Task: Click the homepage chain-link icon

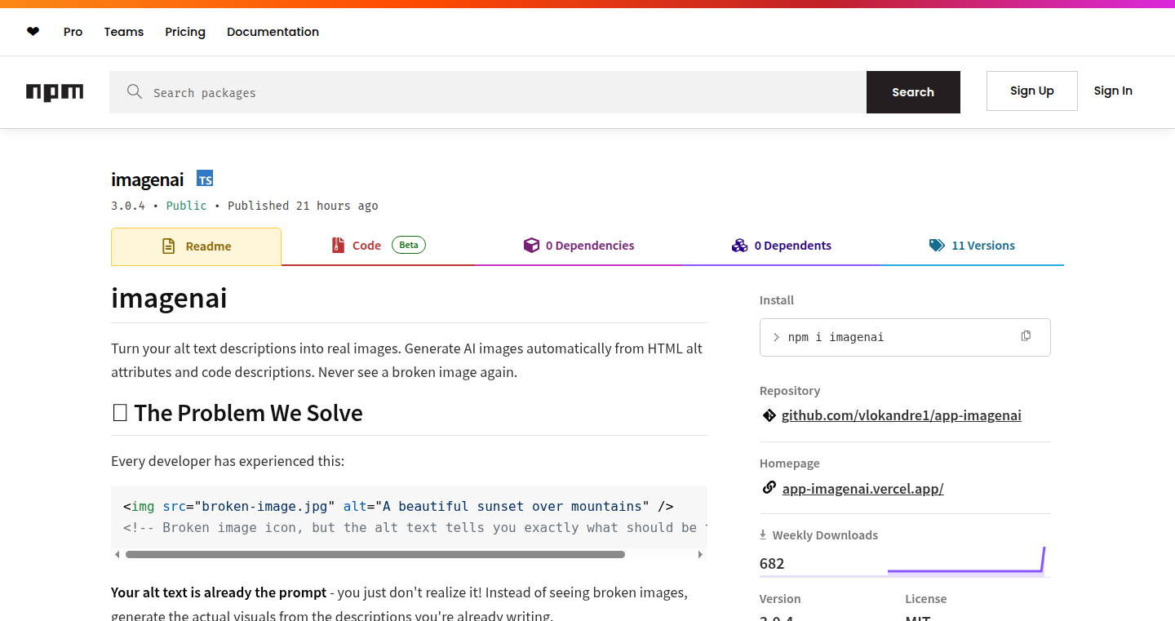Action: [x=769, y=488]
